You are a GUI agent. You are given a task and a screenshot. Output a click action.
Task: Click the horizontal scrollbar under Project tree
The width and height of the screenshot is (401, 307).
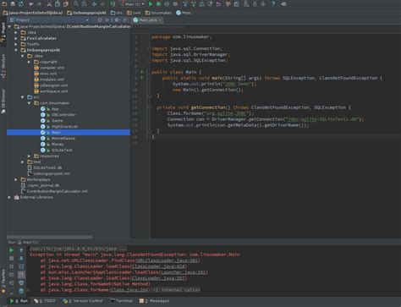(x=50, y=237)
